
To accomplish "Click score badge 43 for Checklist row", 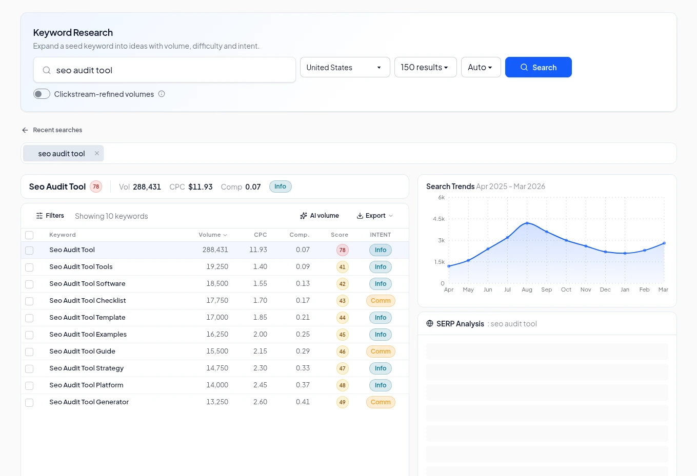I will click(x=342, y=301).
